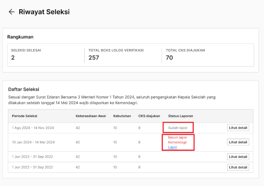Go back using the left arrow icon
Image resolution: width=264 pixels, height=186 pixels.
click(12, 12)
